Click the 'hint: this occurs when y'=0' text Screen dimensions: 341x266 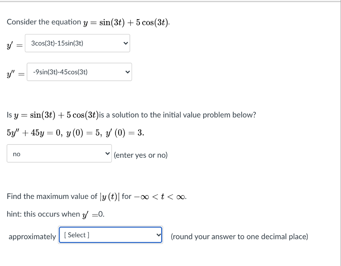tap(55, 214)
